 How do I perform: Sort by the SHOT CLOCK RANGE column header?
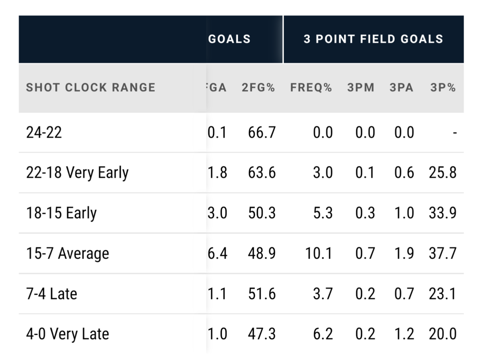click(90, 87)
